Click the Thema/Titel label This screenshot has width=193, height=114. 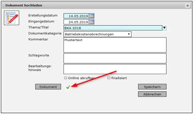coord(39,27)
